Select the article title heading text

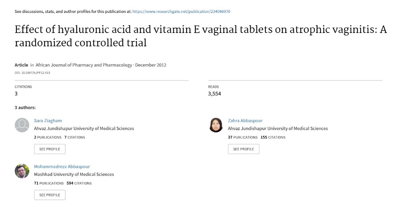point(201,36)
